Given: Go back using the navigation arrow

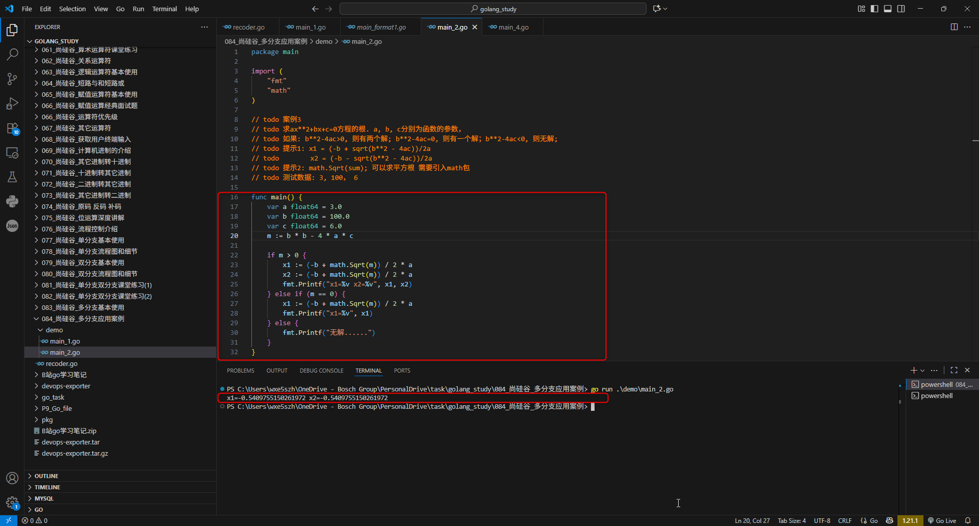Looking at the screenshot, I should [315, 9].
